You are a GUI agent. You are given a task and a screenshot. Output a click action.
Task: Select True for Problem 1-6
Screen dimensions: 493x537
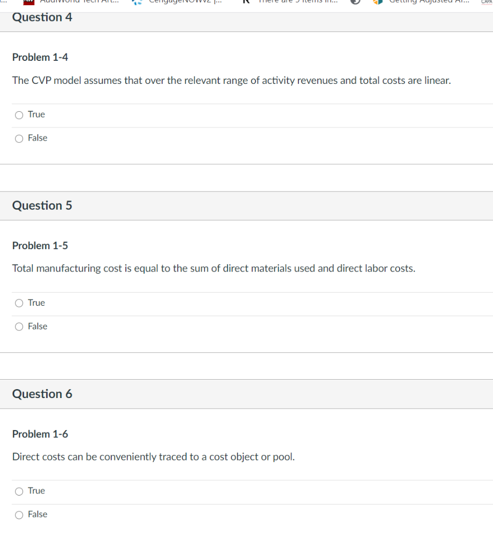coord(18,491)
